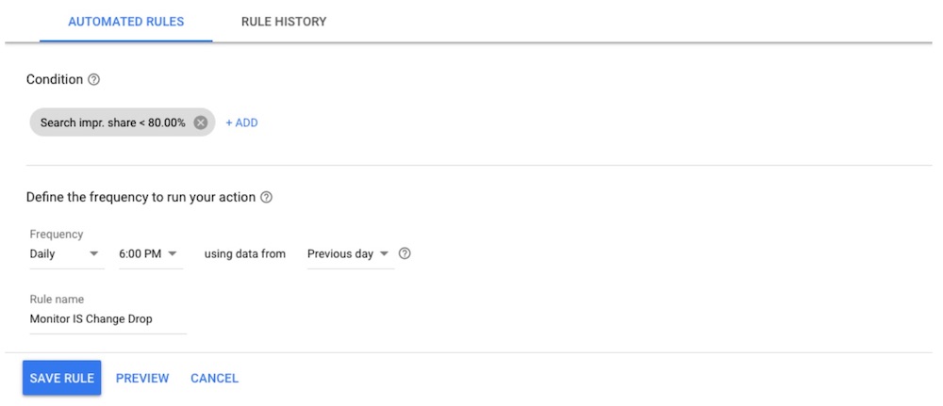The height and width of the screenshot is (406, 943).
Task: Click the Define the frequency heading text
Action: point(141,197)
